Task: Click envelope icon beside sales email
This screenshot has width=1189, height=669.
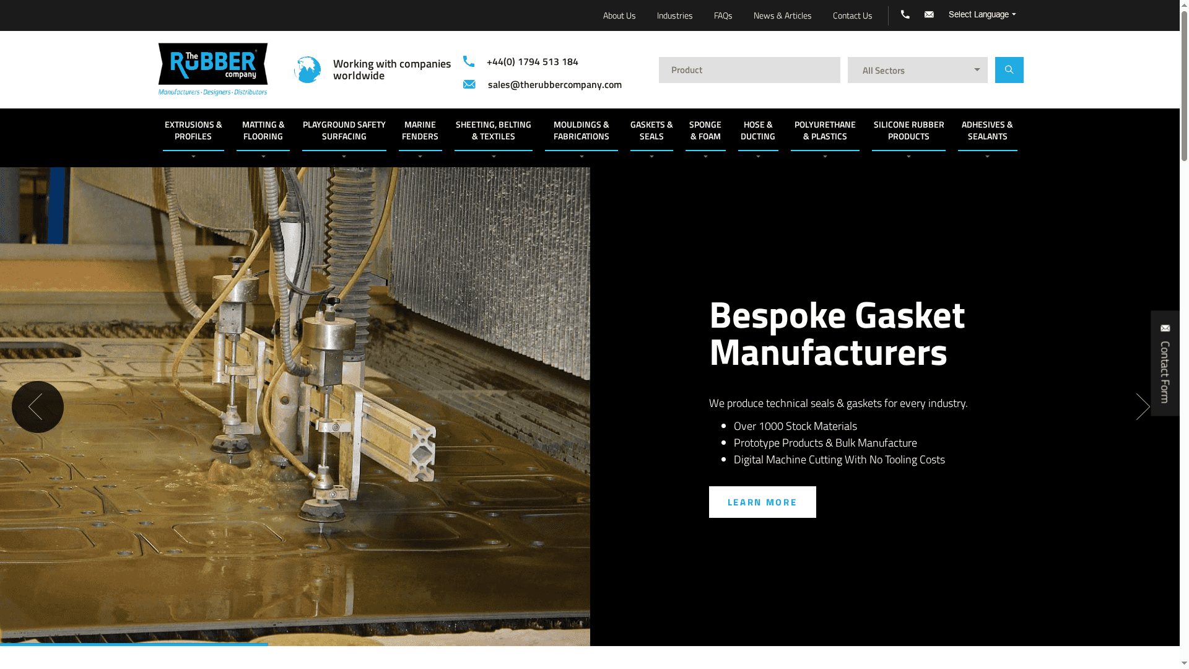Action: point(469,84)
